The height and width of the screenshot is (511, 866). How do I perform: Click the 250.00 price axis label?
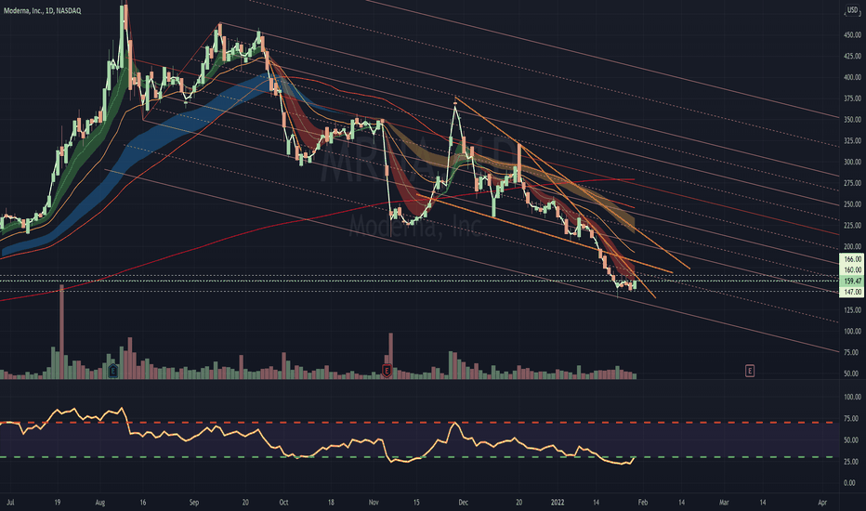pyautogui.click(x=852, y=204)
